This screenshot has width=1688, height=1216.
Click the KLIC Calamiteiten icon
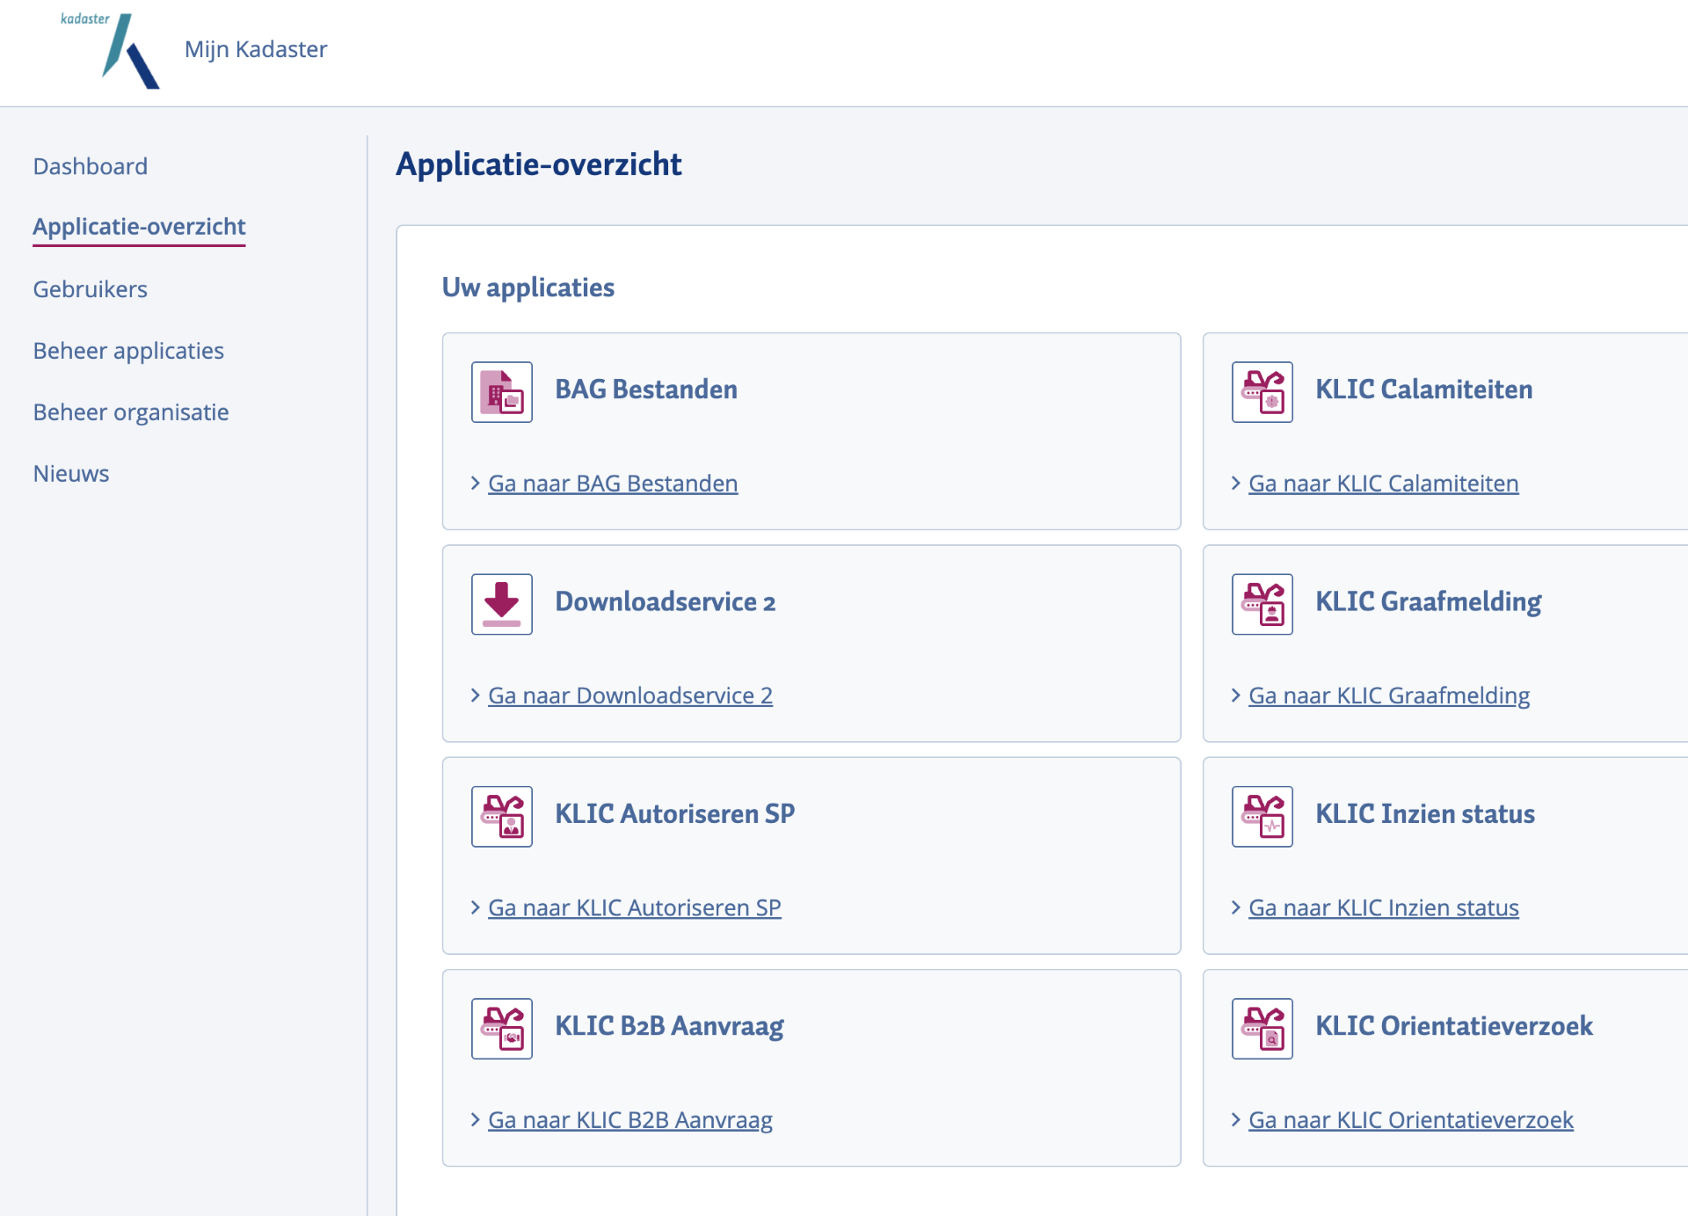pyautogui.click(x=1262, y=392)
